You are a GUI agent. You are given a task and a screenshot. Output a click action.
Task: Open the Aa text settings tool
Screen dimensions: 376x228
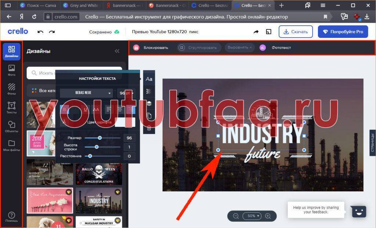pyautogui.click(x=149, y=79)
